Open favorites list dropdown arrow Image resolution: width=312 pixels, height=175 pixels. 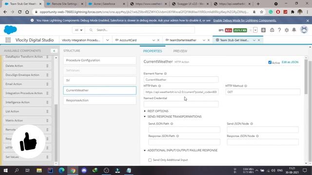(x=255, y=30)
